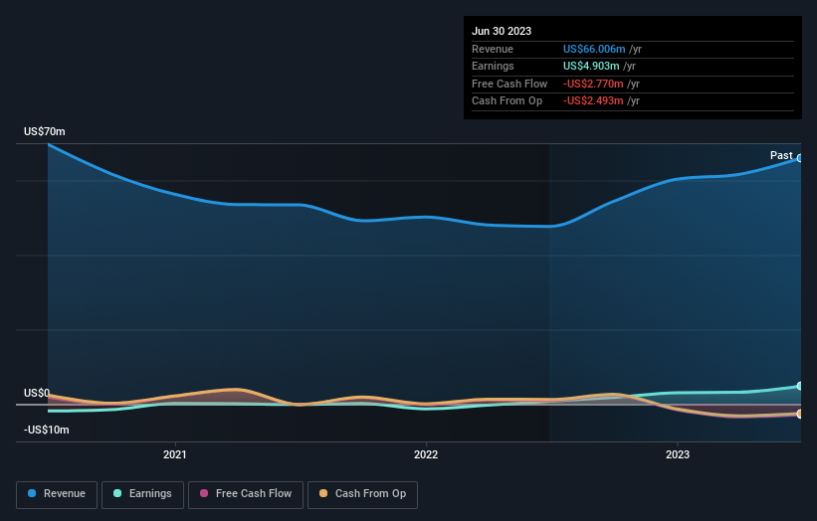Click the 2022 x-axis label
817x521 pixels.
click(x=426, y=454)
